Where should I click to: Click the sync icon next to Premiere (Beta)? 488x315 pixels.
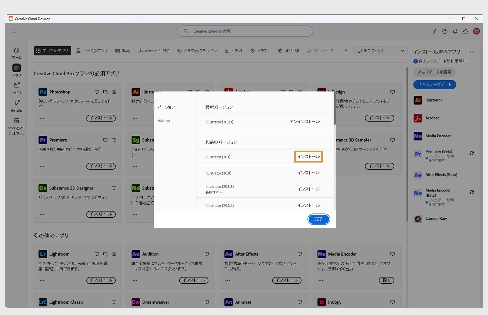pos(472,153)
